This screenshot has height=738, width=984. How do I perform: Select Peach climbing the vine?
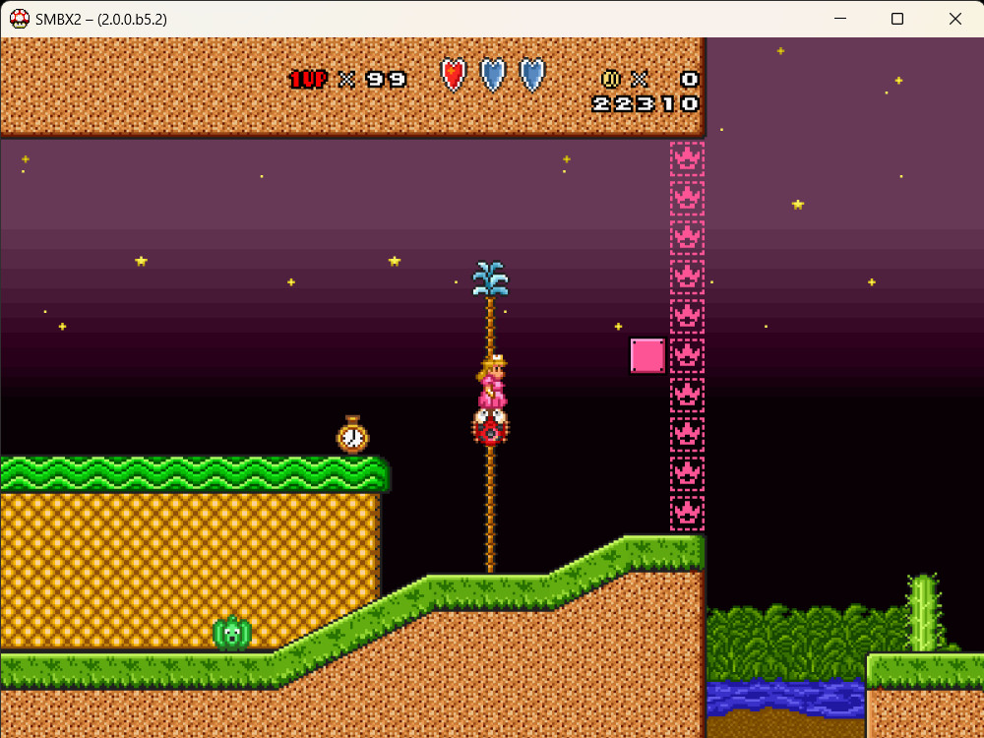[490, 384]
